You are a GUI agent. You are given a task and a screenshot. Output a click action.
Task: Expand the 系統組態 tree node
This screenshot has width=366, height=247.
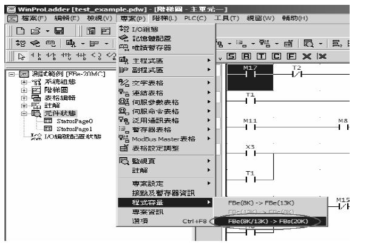coord(24,82)
